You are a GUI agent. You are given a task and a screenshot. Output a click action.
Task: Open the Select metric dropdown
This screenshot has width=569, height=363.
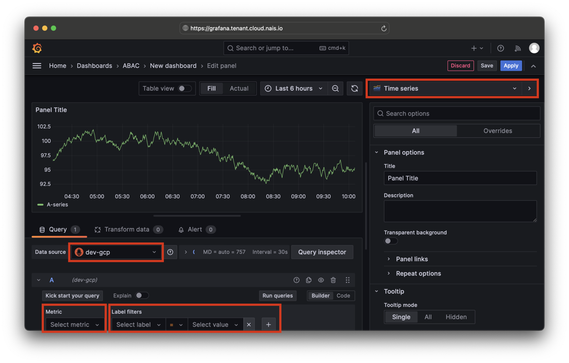tap(74, 324)
